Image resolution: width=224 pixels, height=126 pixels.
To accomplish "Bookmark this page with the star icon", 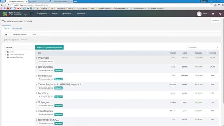I will point(211,5).
